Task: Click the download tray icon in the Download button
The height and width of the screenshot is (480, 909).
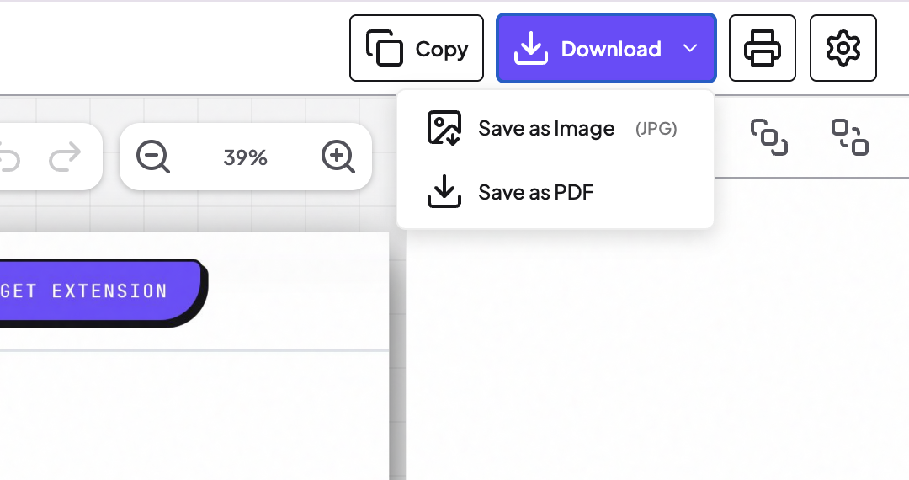Action: tap(530, 48)
